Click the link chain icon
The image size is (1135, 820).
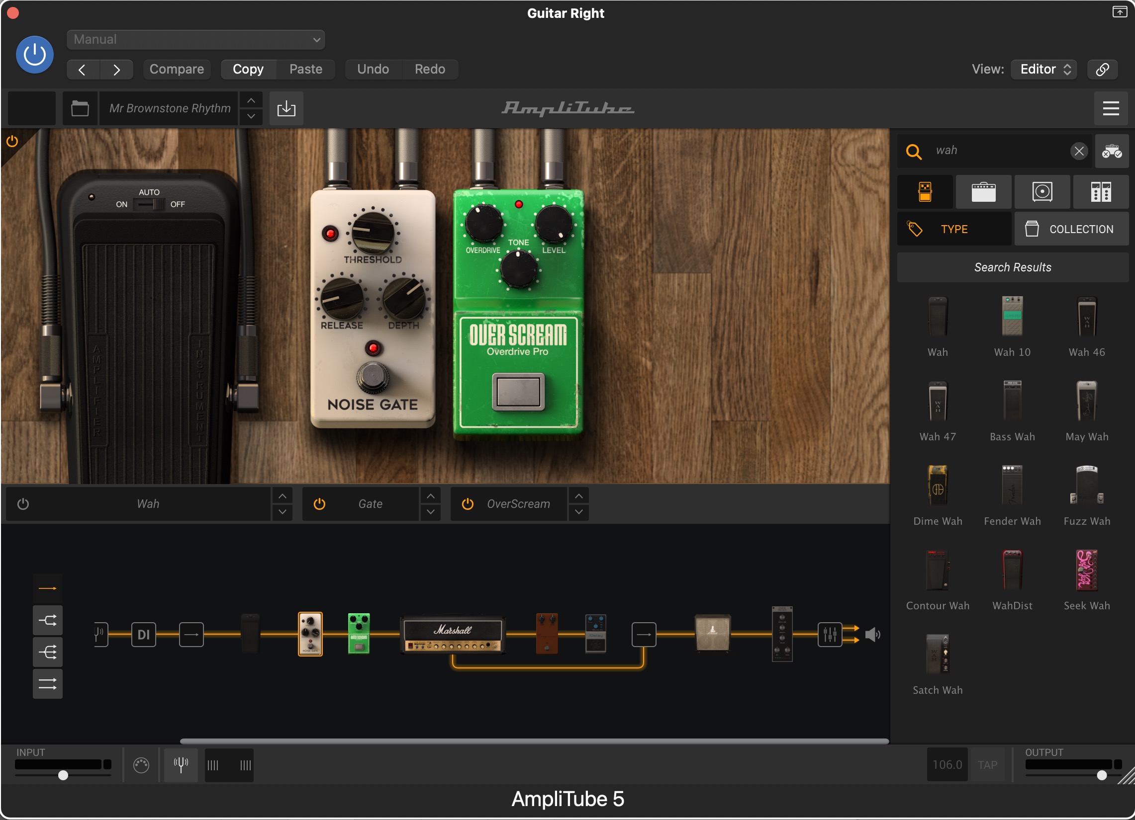pyautogui.click(x=1103, y=69)
